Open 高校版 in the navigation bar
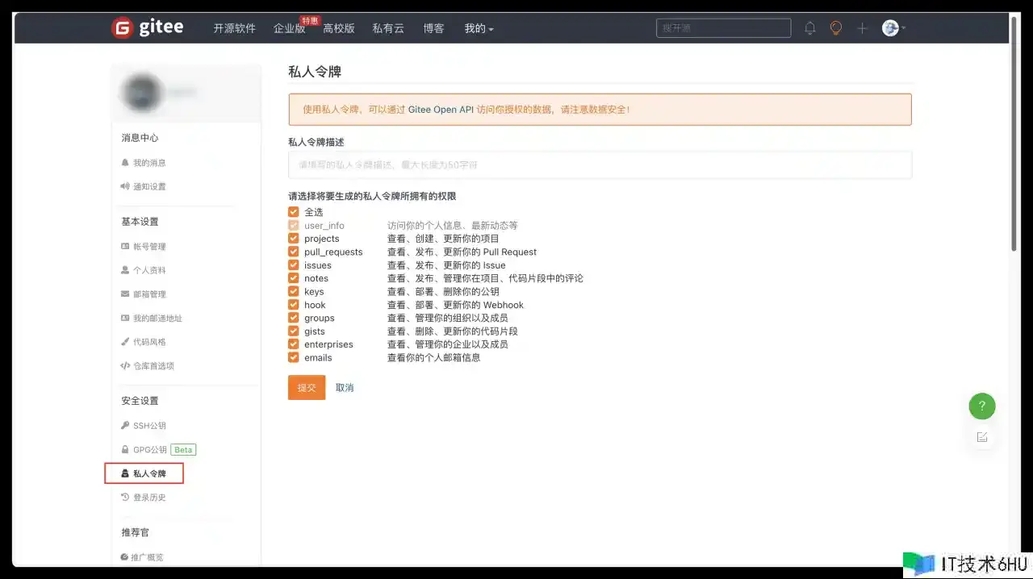Viewport: 1033px width, 579px height. point(339,28)
